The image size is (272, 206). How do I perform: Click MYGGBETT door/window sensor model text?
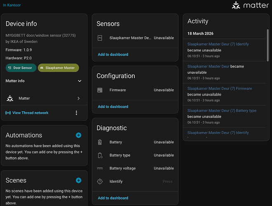click(40, 35)
